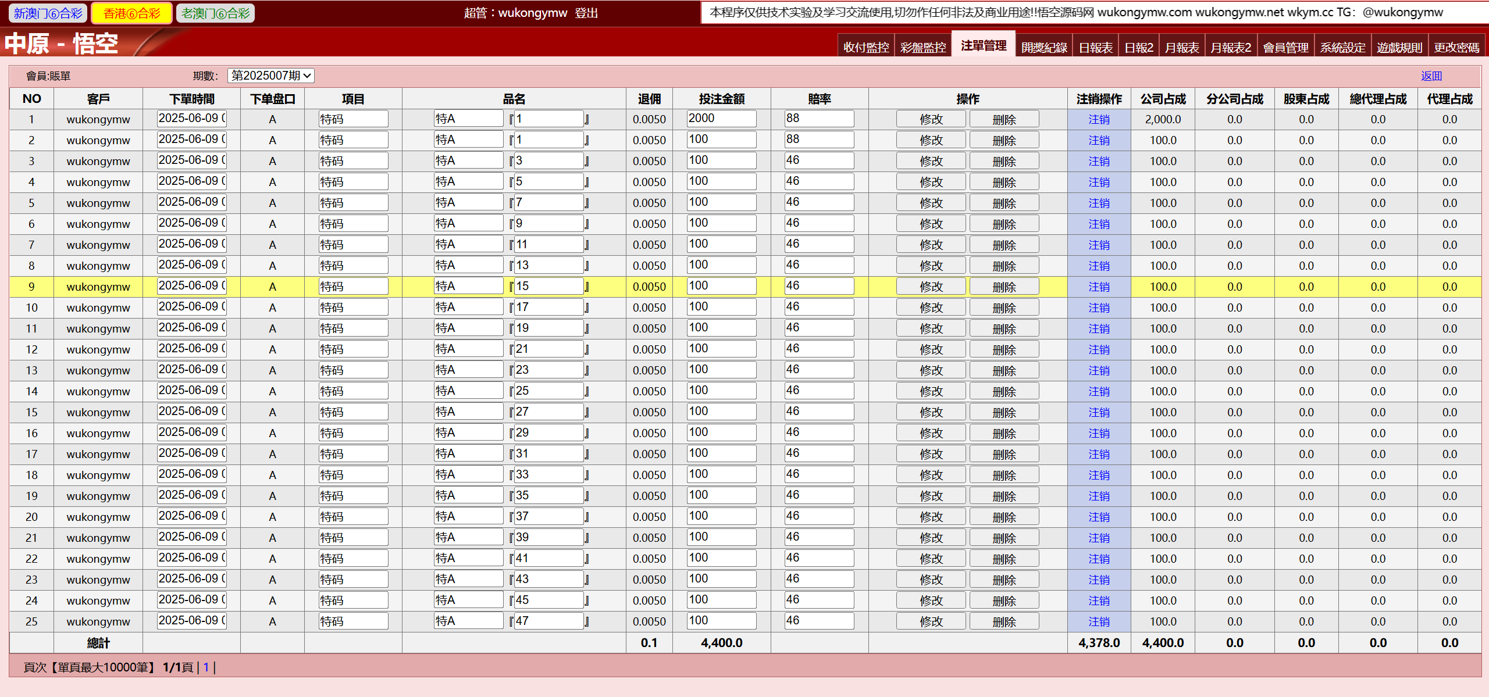
Task: Click 修改 button in row 12
Action: pyautogui.click(x=931, y=349)
